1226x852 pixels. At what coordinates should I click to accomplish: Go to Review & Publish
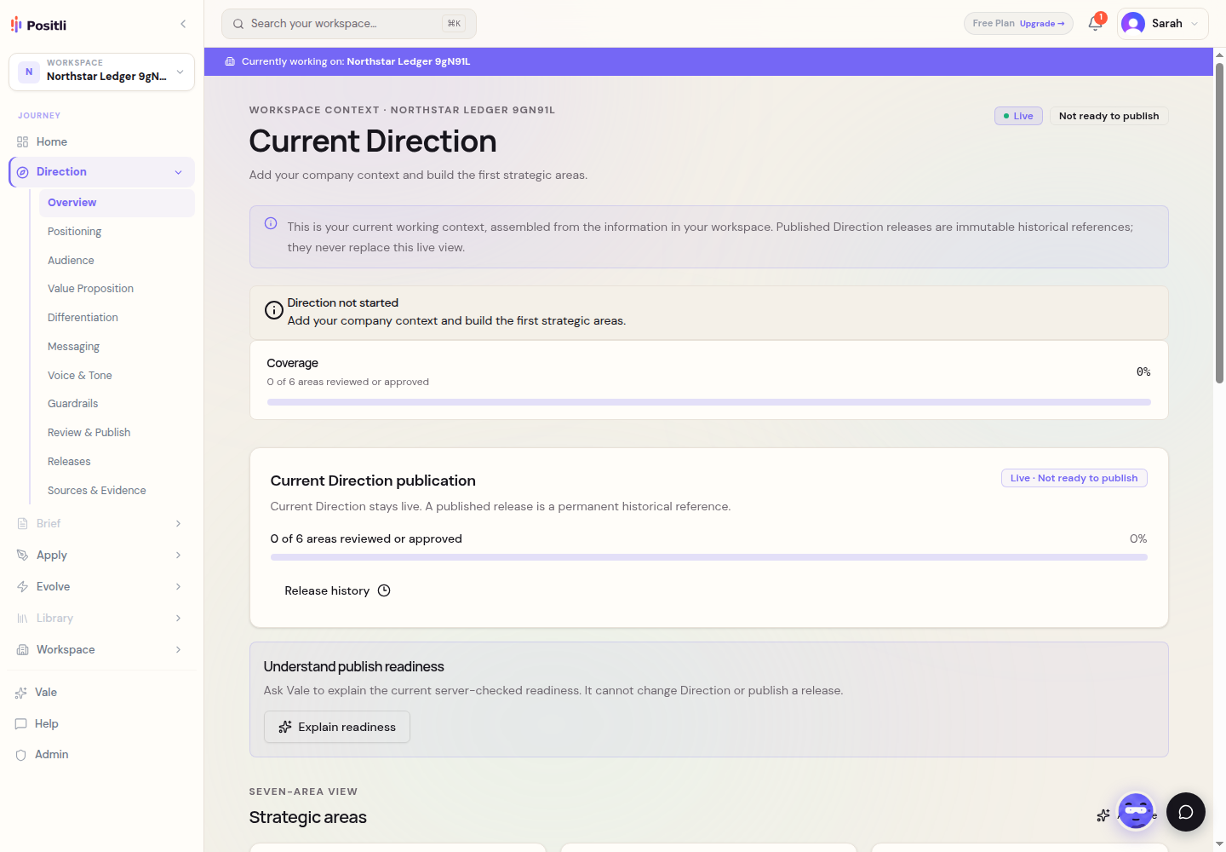(x=117, y=433)
